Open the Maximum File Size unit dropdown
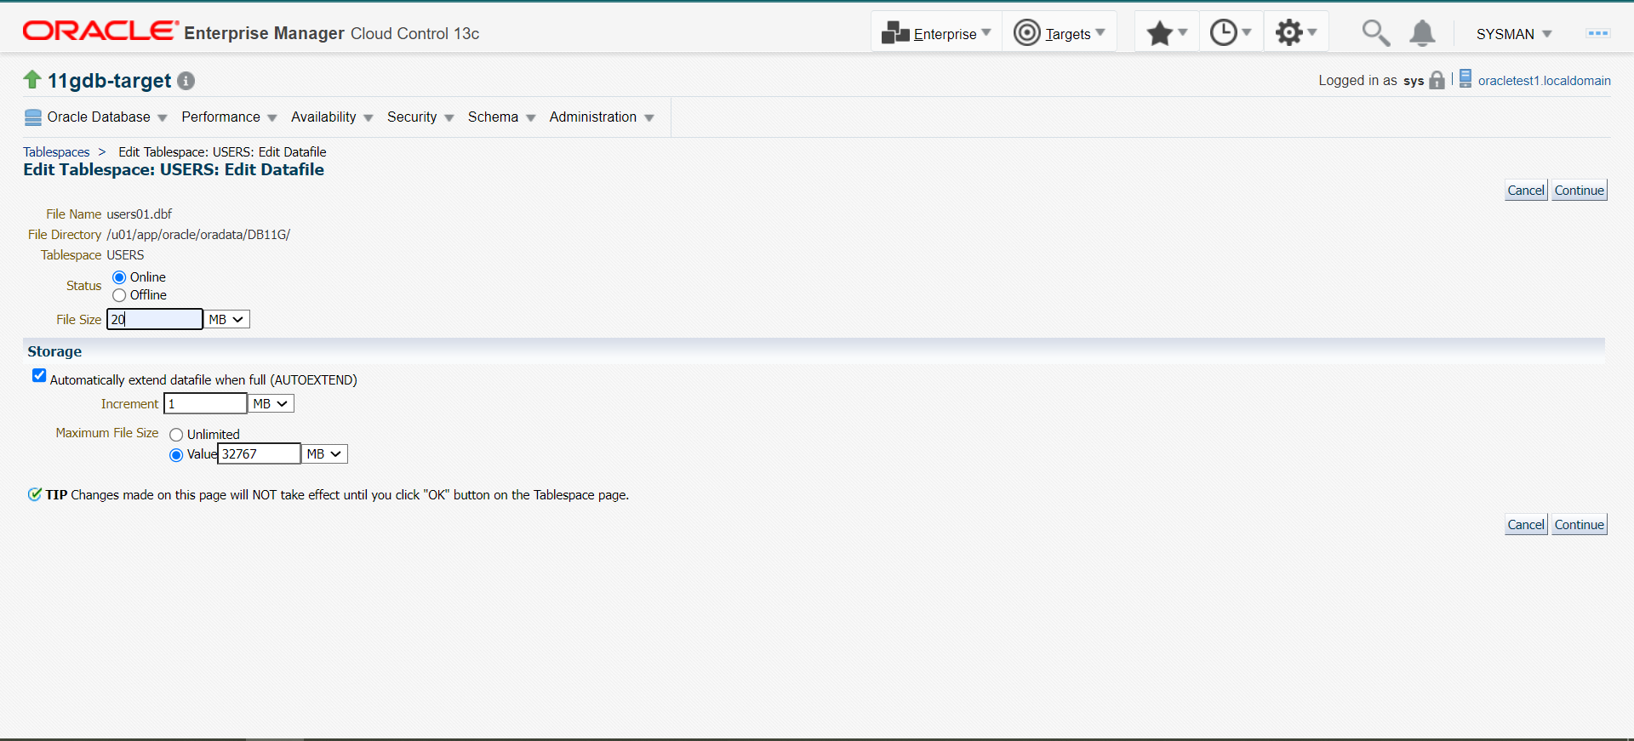The height and width of the screenshot is (741, 1634). click(325, 453)
